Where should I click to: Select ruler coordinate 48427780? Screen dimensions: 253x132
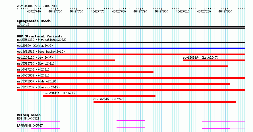[119, 11]
